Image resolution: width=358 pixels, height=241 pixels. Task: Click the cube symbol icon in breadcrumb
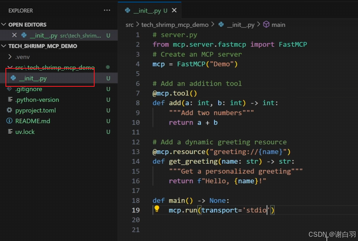coord(266,24)
